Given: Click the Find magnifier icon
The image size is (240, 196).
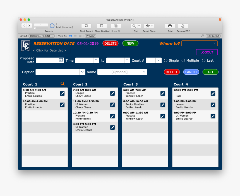Looking at the screenshot, I should tap(134, 26).
